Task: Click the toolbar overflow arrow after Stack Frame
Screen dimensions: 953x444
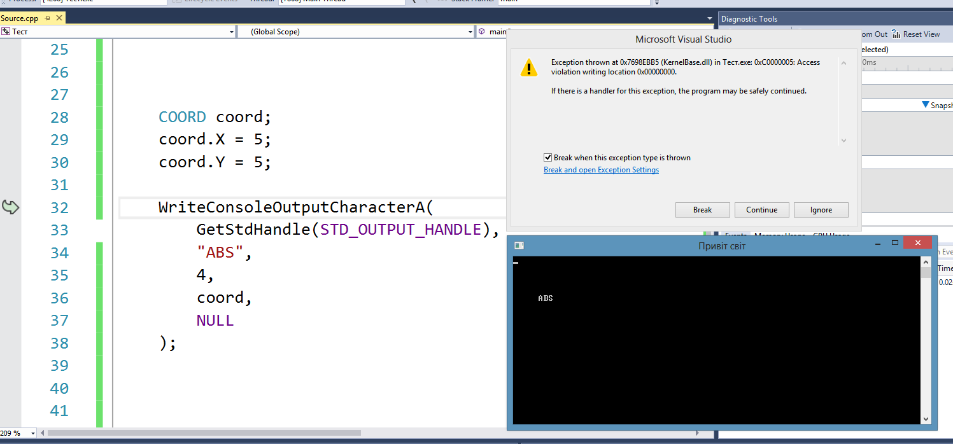Action: pyautogui.click(x=657, y=3)
